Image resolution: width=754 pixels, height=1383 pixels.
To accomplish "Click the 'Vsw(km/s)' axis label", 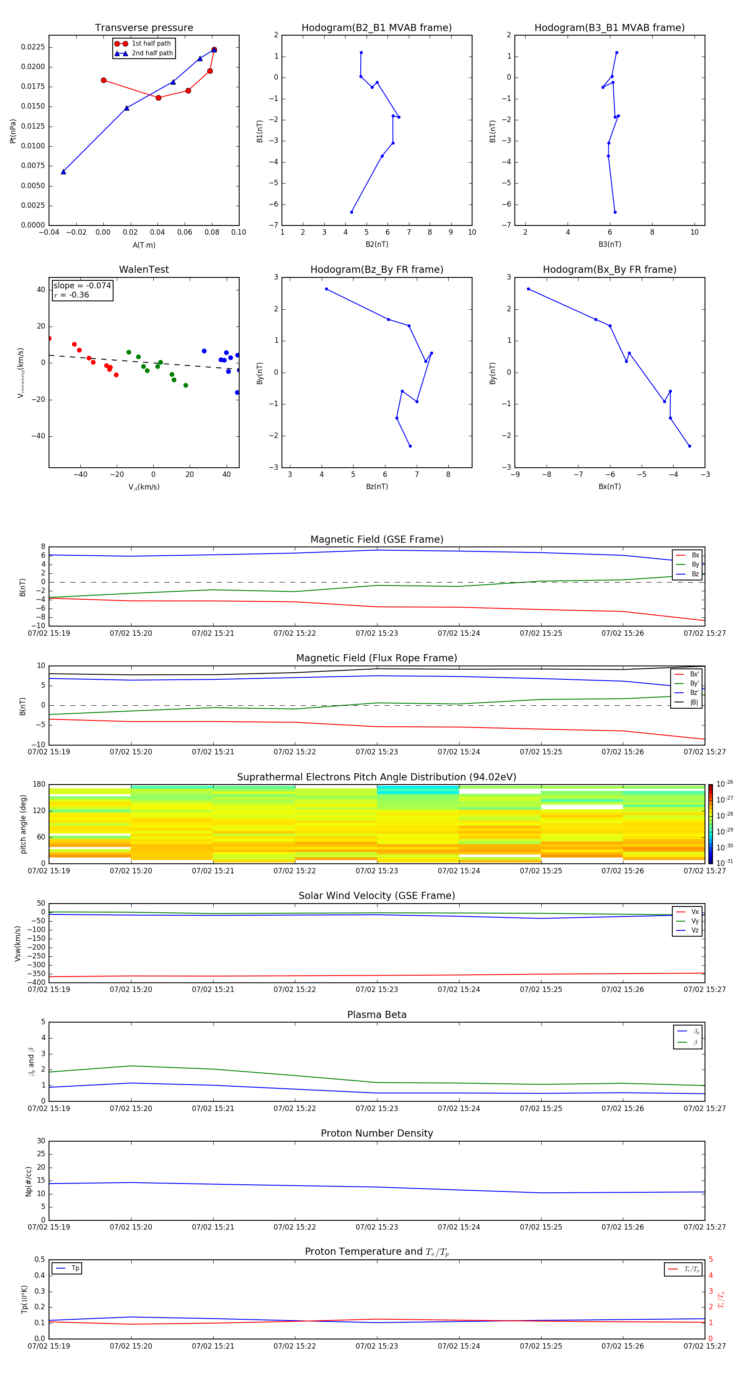I will click(x=18, y=943).
